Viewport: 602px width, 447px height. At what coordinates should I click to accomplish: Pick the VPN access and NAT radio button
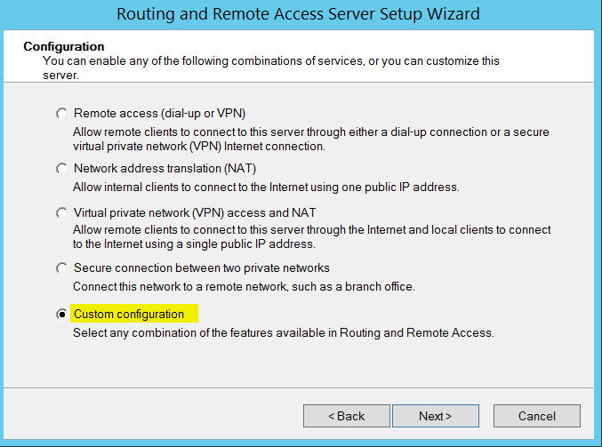pos(61,213)
